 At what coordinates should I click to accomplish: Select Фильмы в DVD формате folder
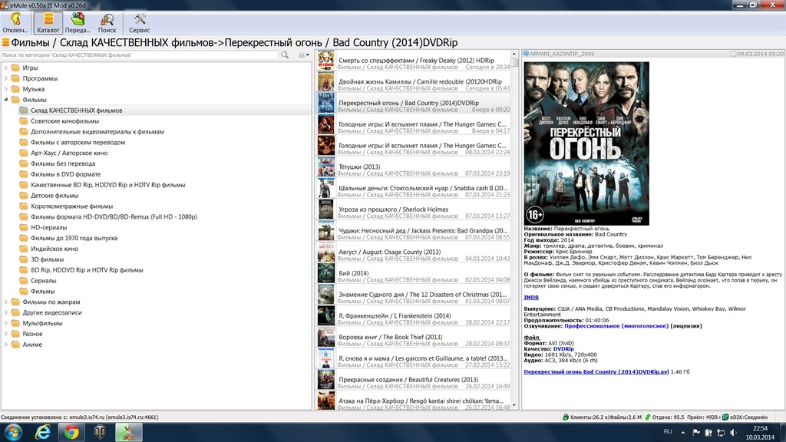tap(65, 174)
